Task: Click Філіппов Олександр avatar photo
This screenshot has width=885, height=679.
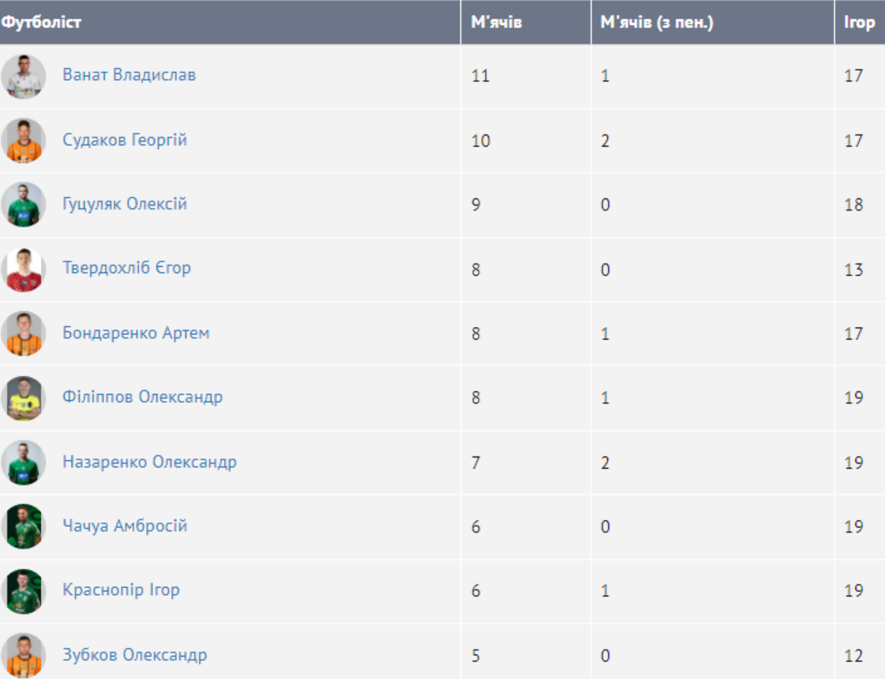Action: click(23, 398)
